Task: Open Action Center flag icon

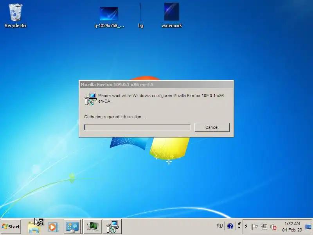Action: coord(254,227)
